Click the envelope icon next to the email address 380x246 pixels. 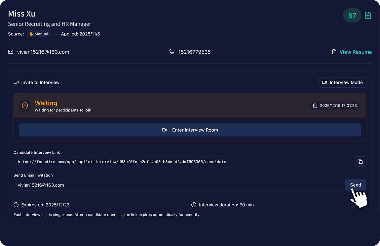point(11,52)
